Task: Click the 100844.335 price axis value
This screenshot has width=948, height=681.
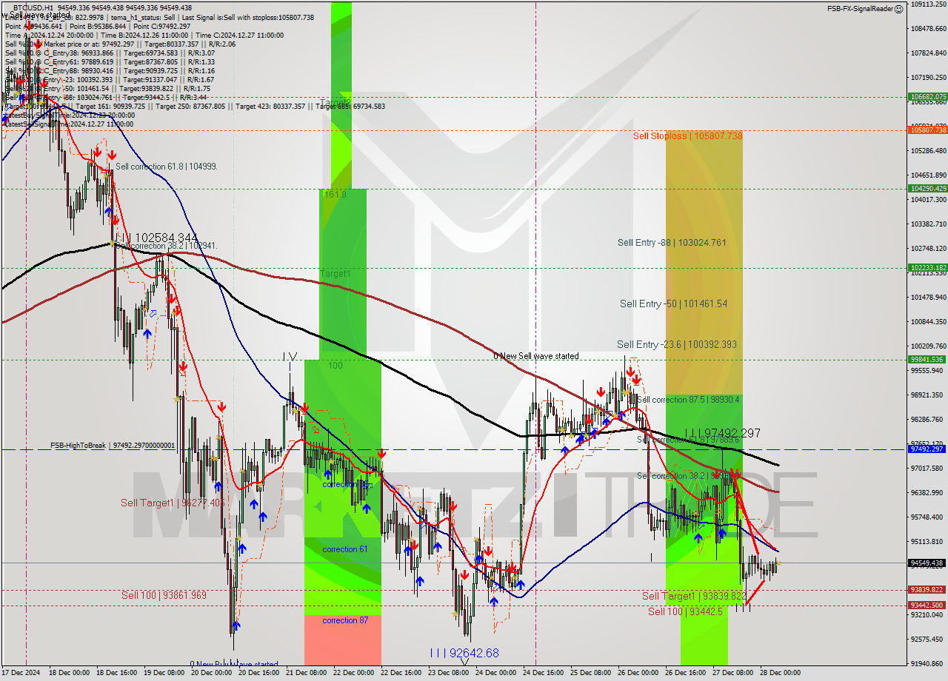Action: click(928, 321)
